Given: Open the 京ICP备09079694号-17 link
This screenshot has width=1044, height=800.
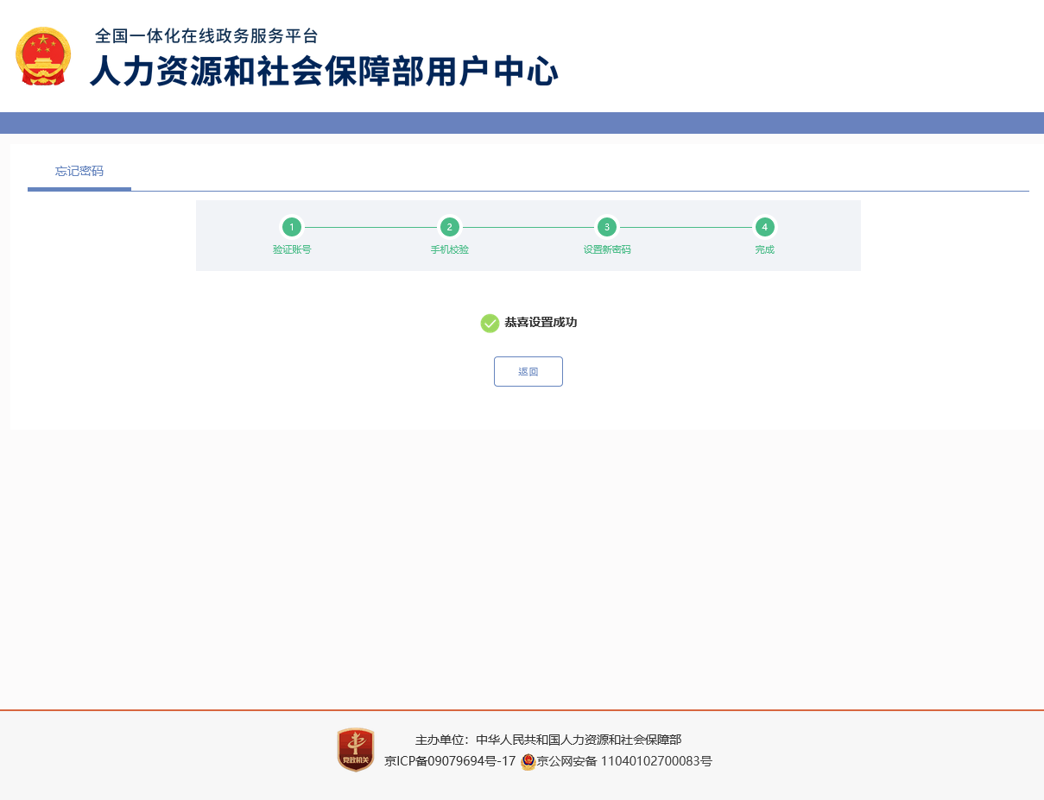Looking at the screenshot, I should pos(450,761).
